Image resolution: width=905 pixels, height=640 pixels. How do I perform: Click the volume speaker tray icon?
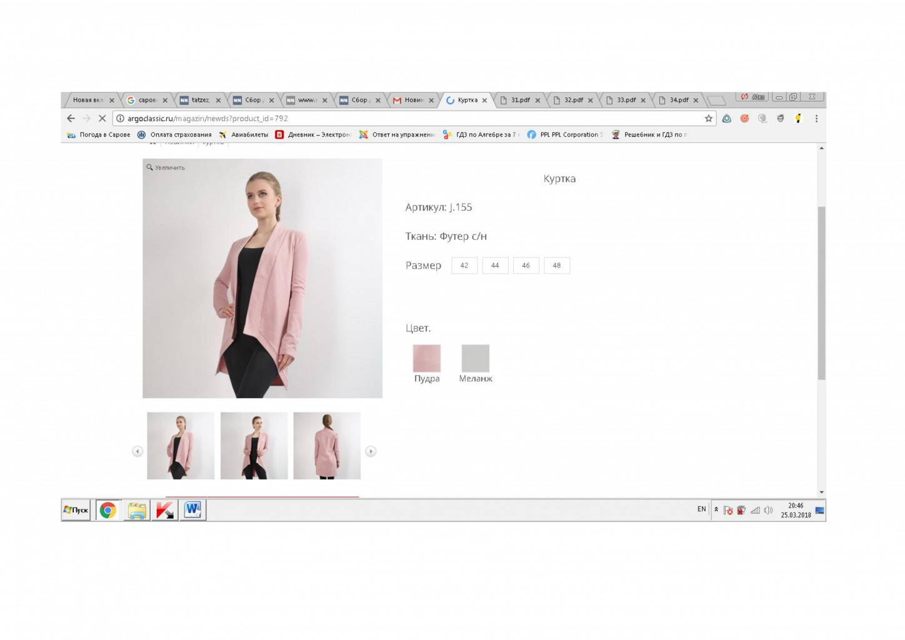[x=769, y=510]
